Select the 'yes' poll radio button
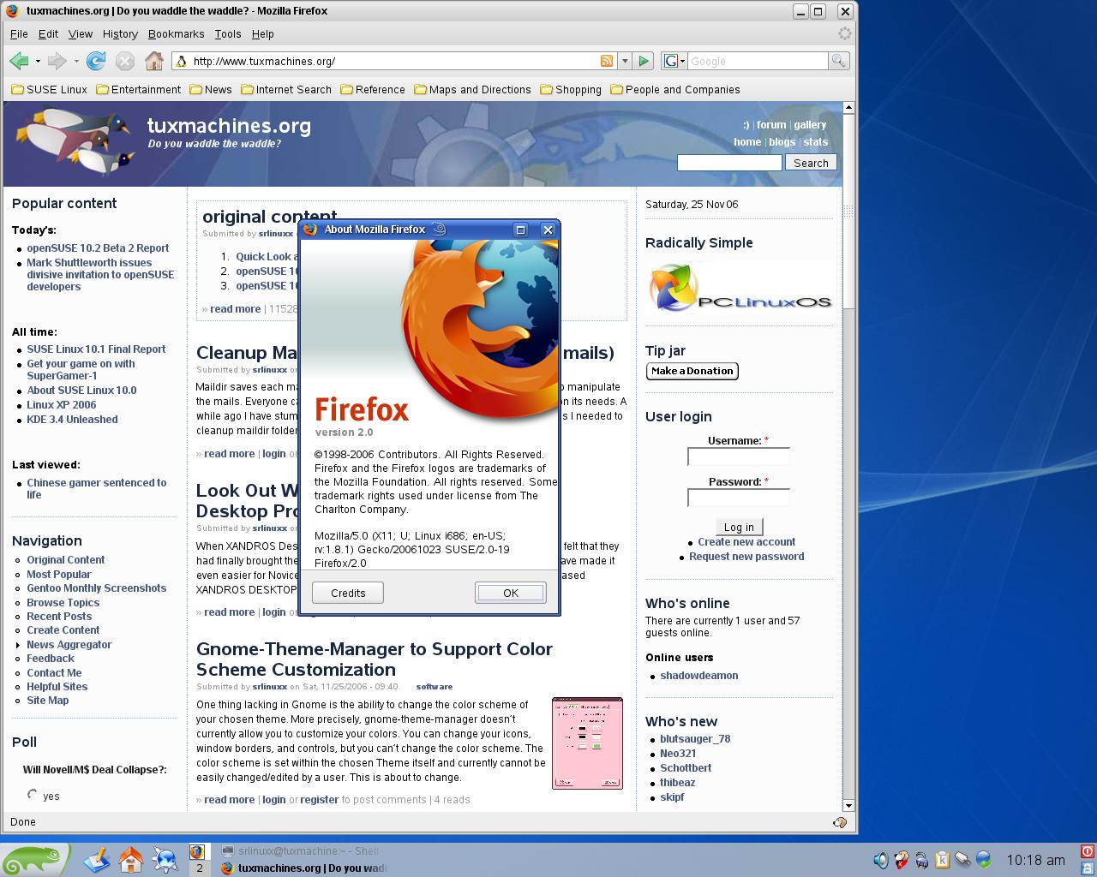The height and width of the screenshot is (877, 1097). pyautogui.click(x=32, y=795)
